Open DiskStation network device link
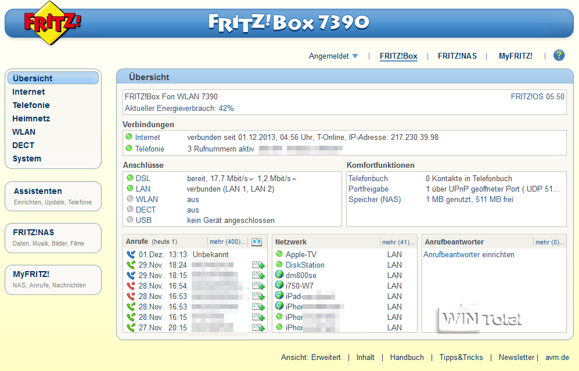Screen dimensions: 579x371 point(305,265)
